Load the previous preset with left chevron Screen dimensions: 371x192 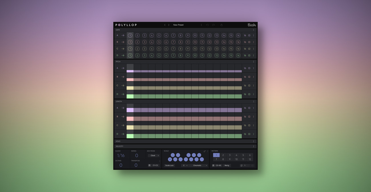(165, 25)
